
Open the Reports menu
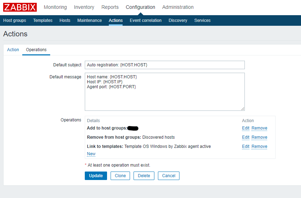coord(110,7)
